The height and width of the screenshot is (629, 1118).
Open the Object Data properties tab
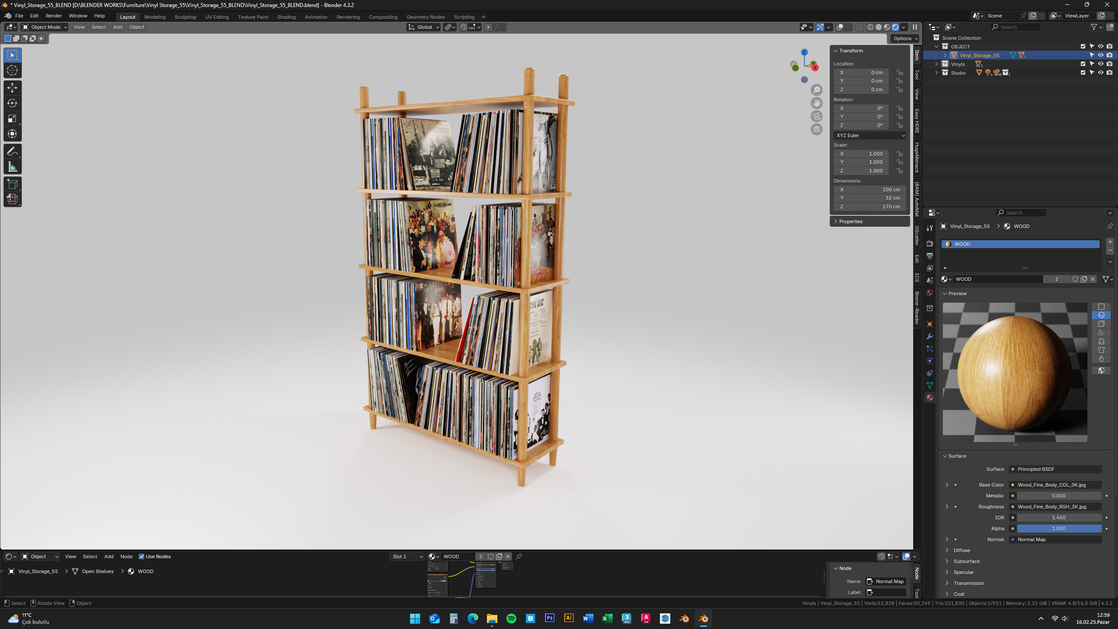pyautogui.click(x=930, y=385)
